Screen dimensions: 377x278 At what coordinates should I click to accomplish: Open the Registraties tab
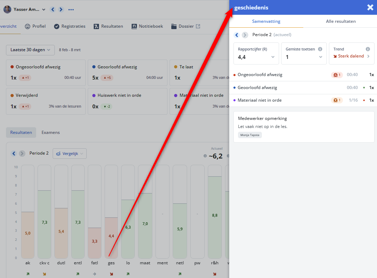pyautogui.click(x=70, y=26)
